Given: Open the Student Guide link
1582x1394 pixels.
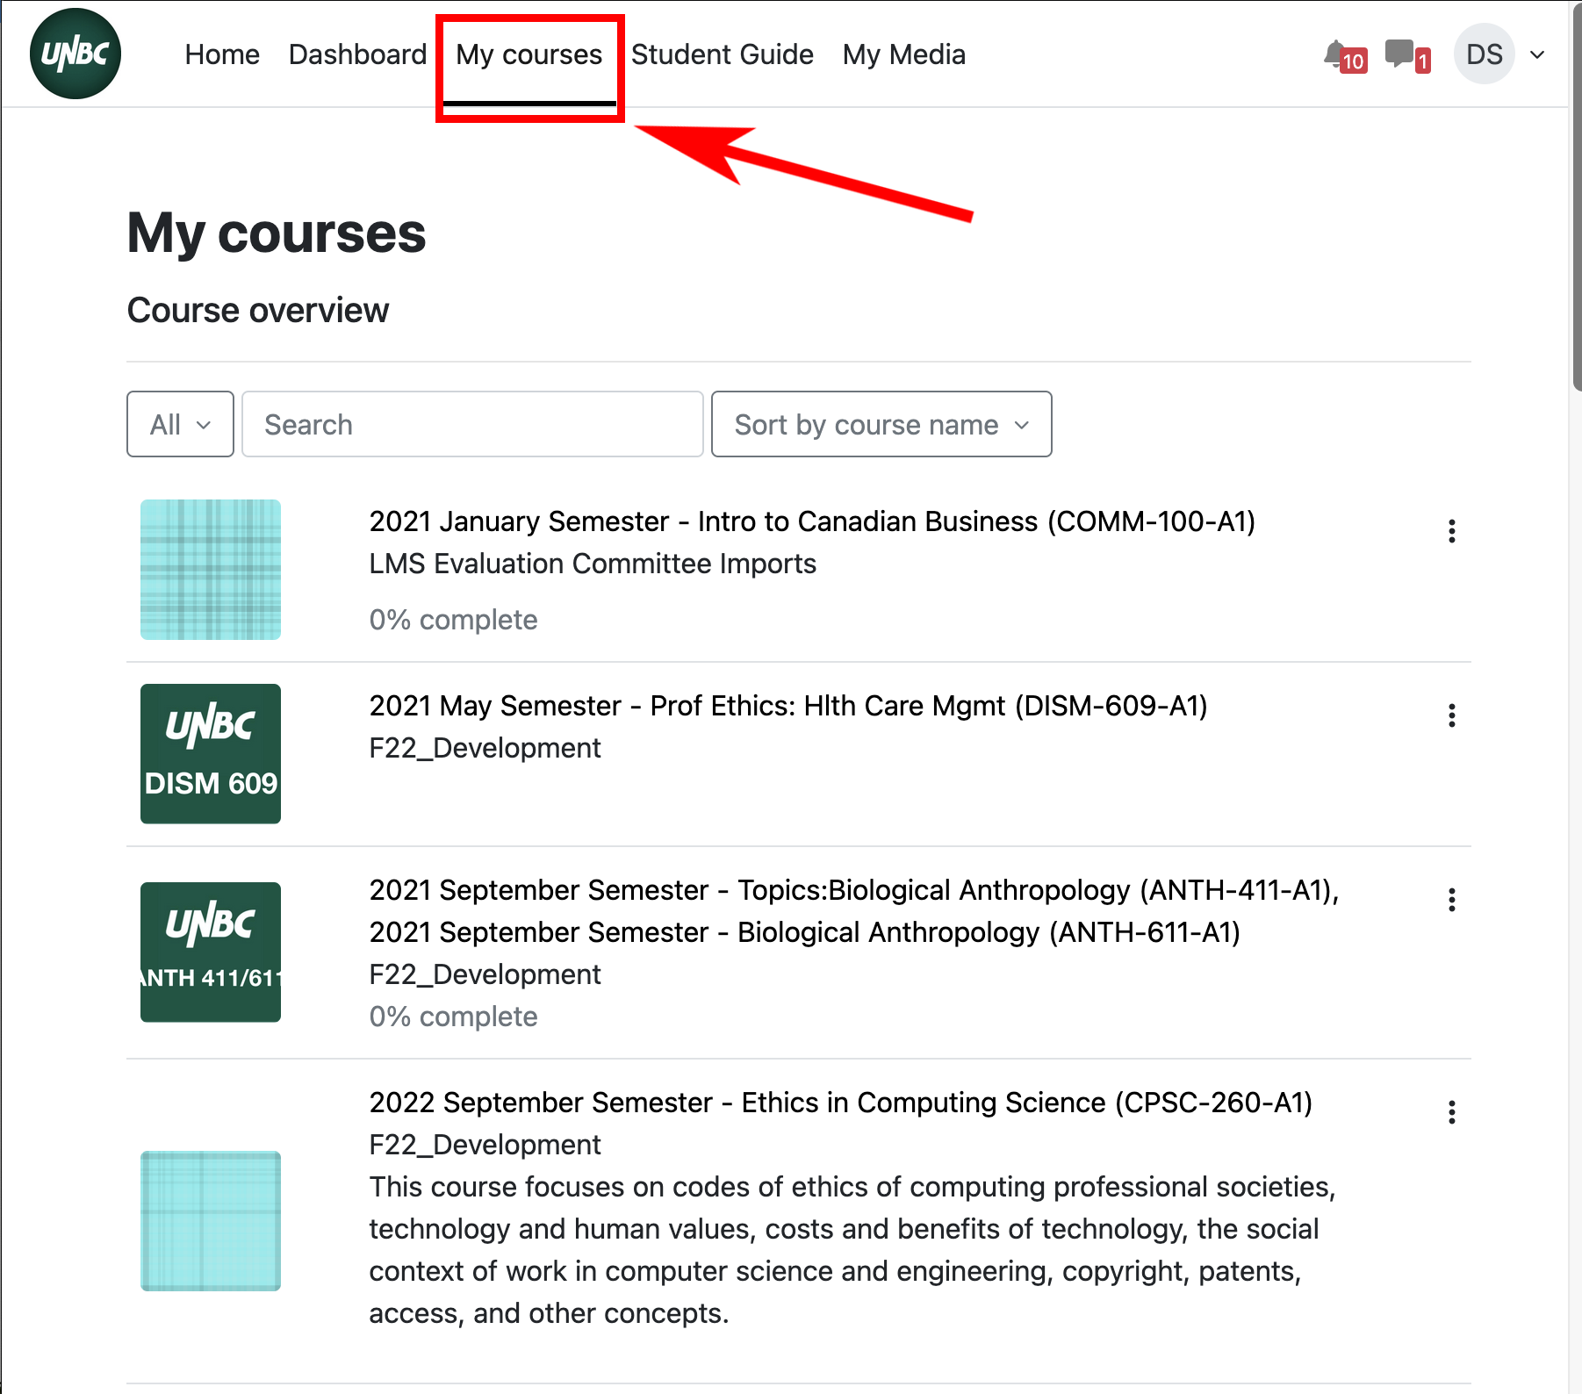Looking at the screenshot, I should pos(722,54).
